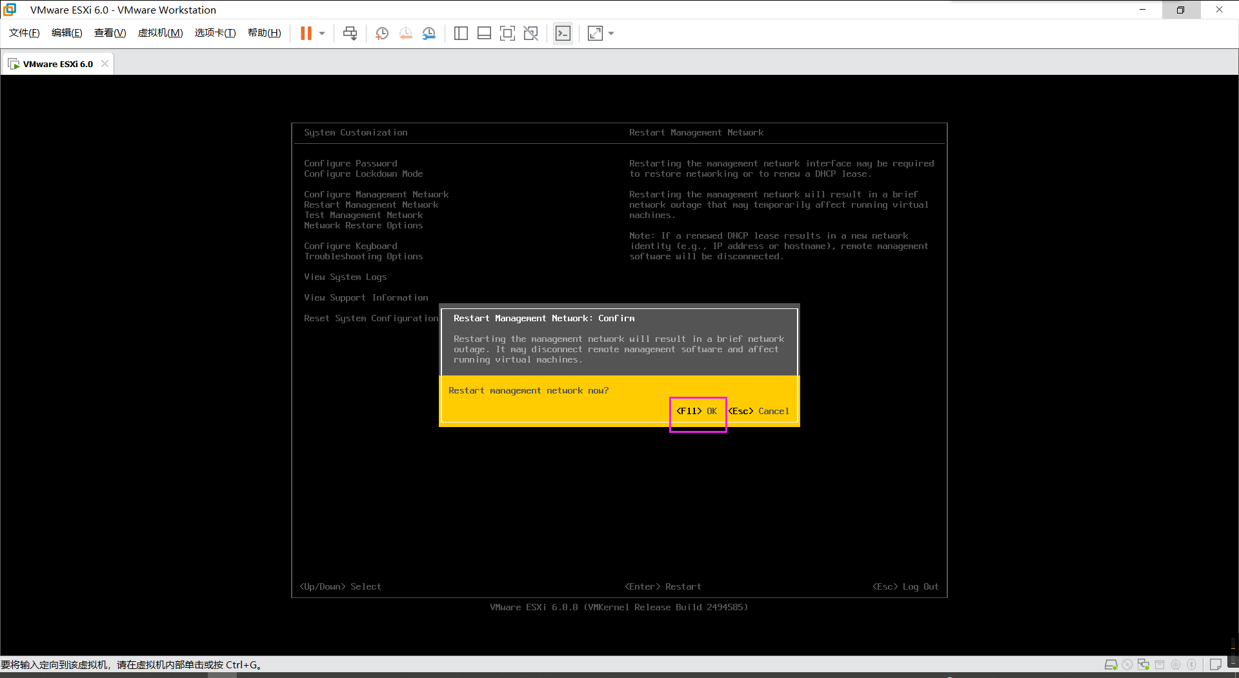Click Troubleshooting Options entry
This screenshot has width=1239, height=678.
pos(364,256)
